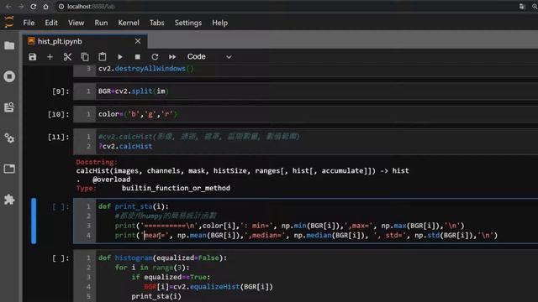This screenshot has height=302, width=538.
Task: Click 'for i in range(3):' line
Action: [152, 268]
